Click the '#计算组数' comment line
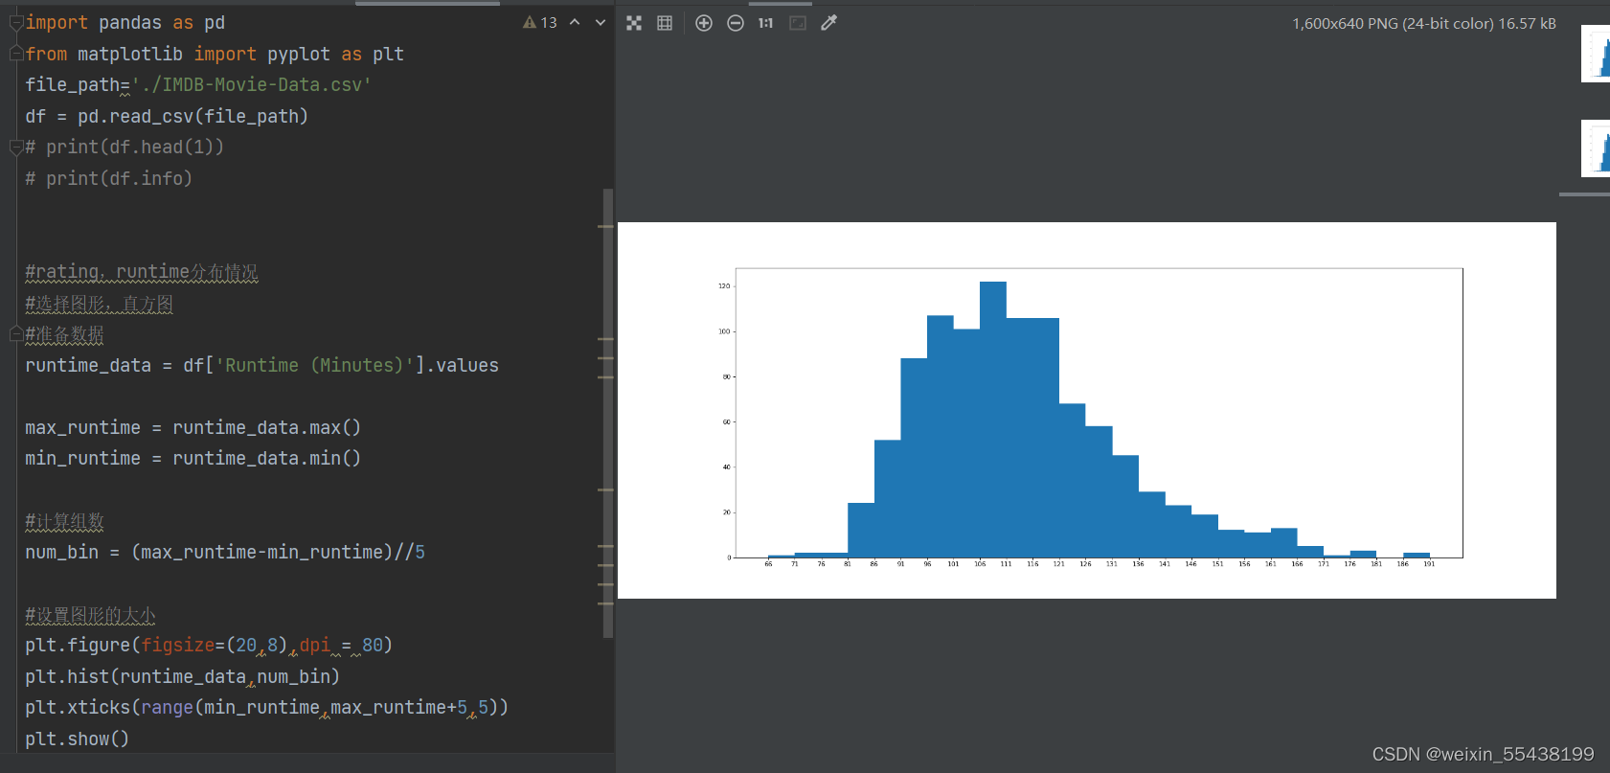This screenshot has height=773, width=1610. coord(64,521)
